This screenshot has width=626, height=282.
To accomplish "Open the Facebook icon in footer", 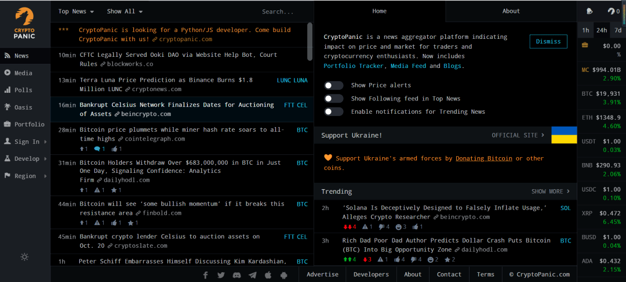I will pos(206,275).
